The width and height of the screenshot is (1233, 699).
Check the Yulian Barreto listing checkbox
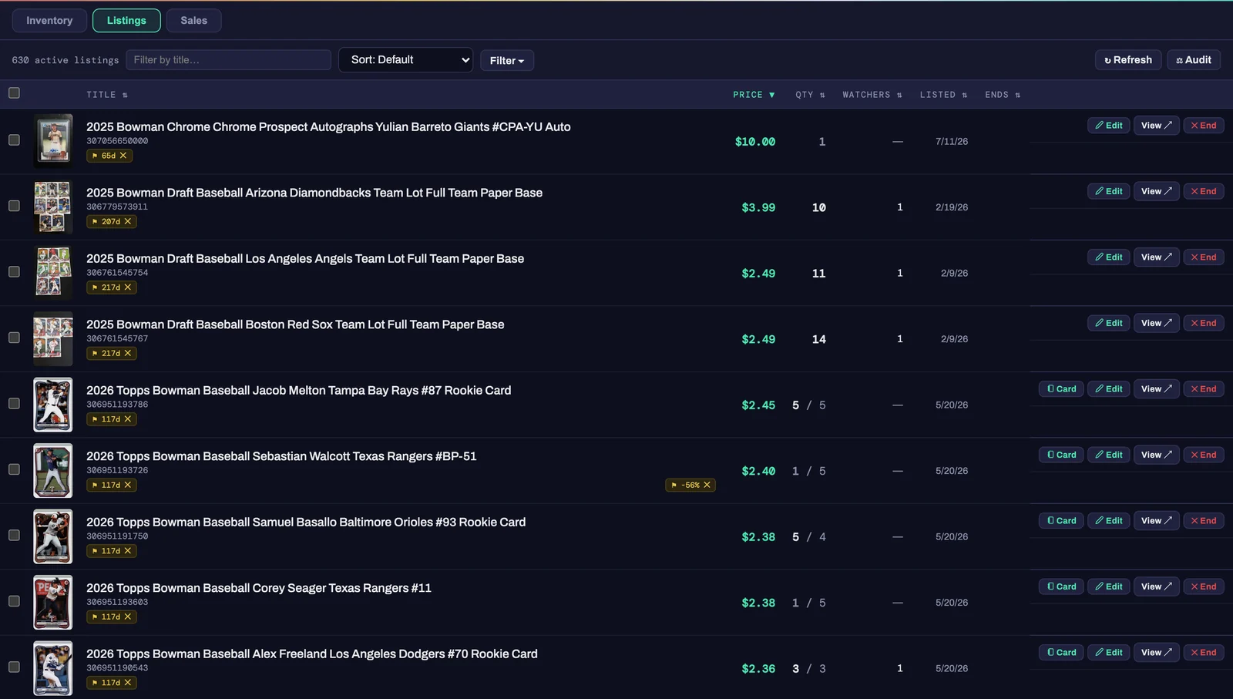pos(14,140)
